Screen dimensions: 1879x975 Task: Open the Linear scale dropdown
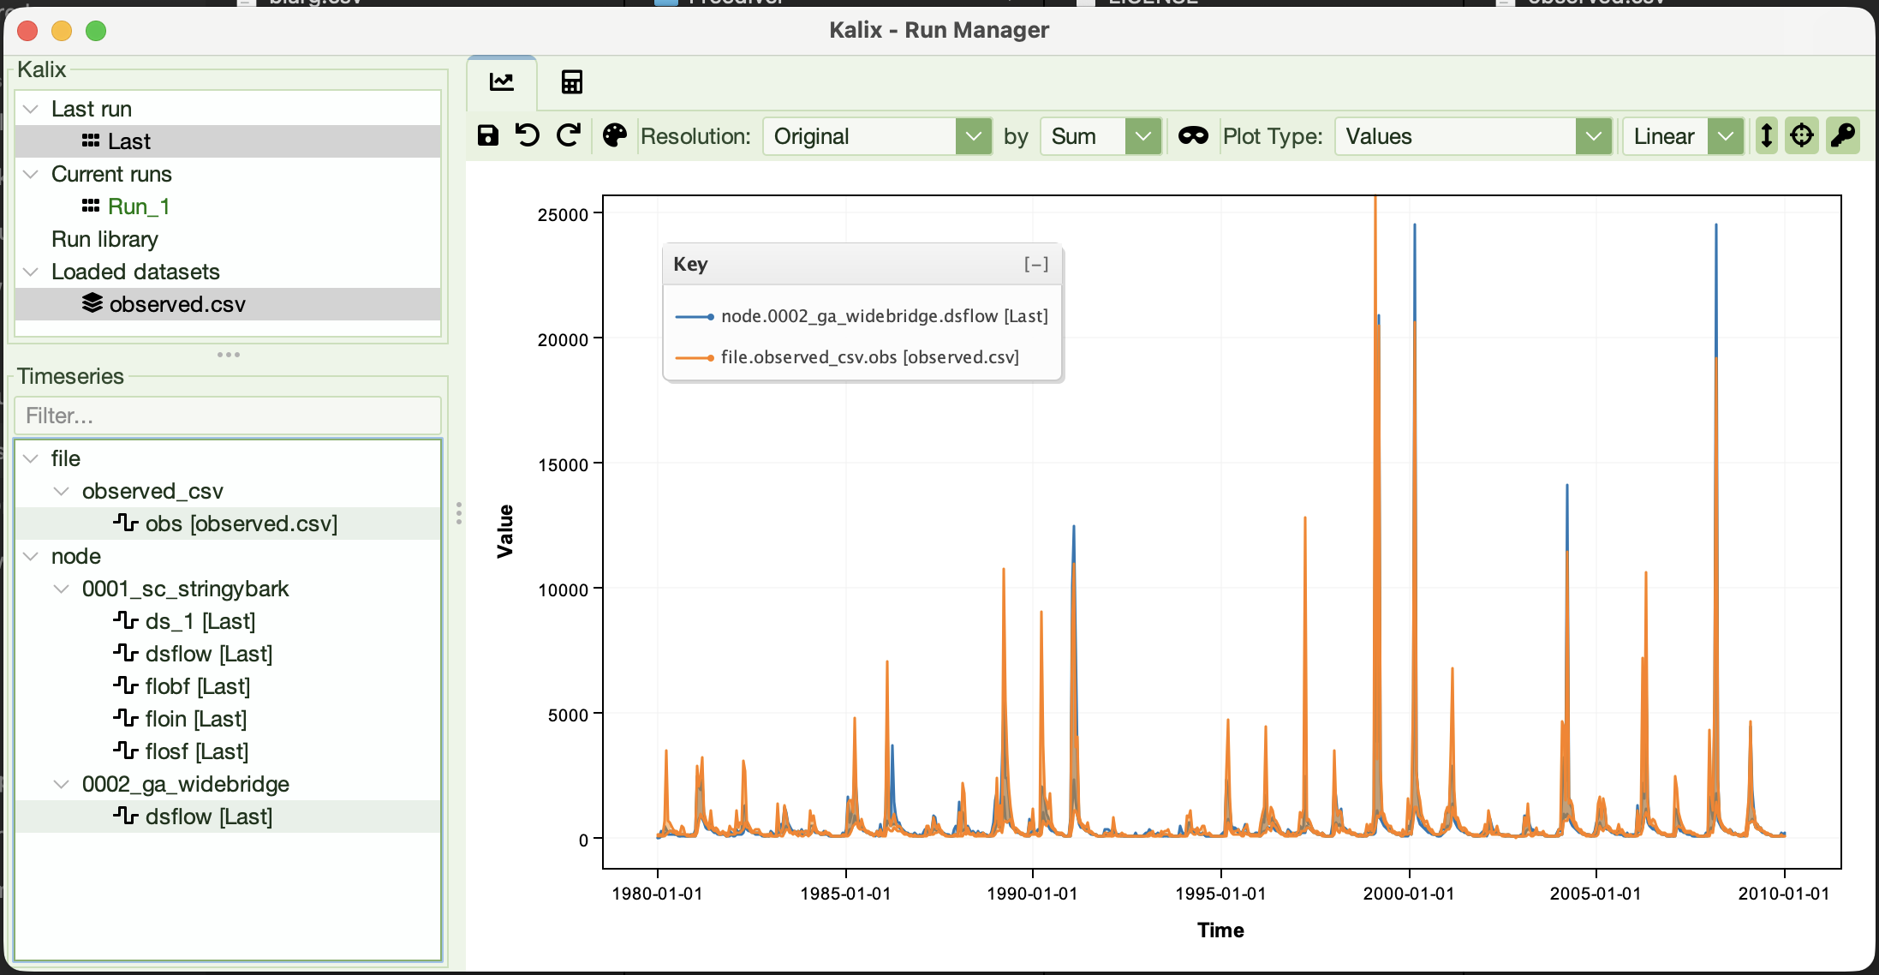click(1684, 136)
